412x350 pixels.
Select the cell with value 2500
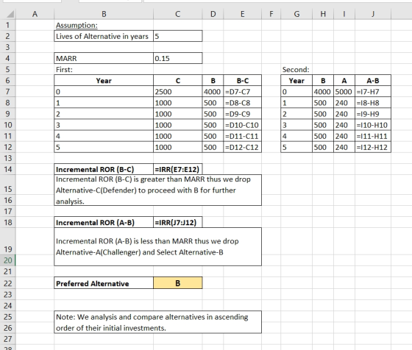(177, 92)
